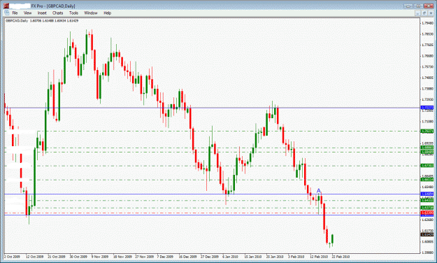Screen dimensions: 437x263
Task: Click the 25 Jan 2010 date label
Action: 275,257
